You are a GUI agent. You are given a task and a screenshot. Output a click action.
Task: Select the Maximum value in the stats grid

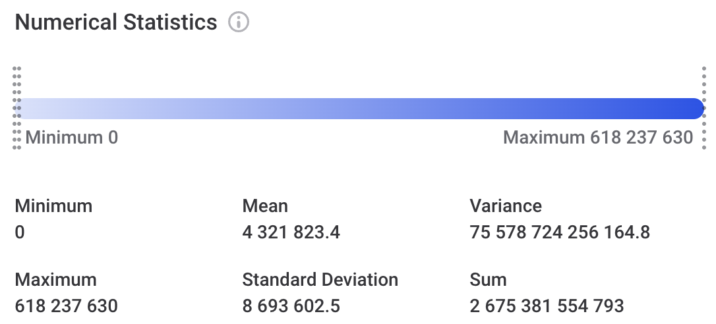66,306
